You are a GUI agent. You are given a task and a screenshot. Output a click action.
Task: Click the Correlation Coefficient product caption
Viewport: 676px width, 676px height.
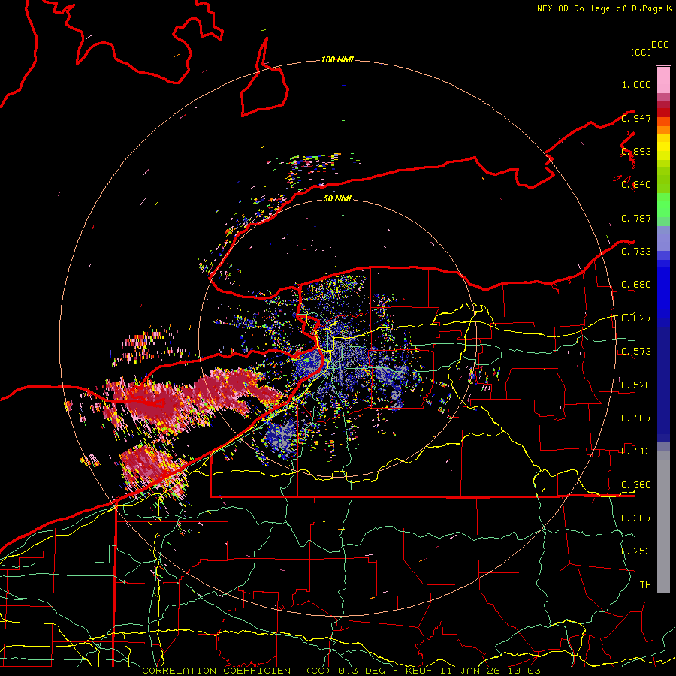[341, 671]
